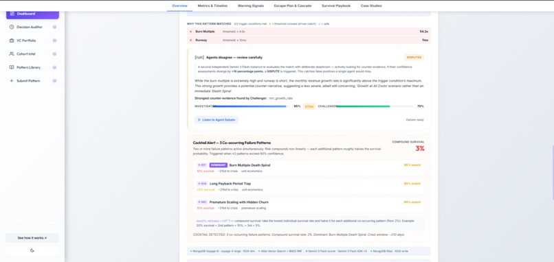Click the Runway threshold row
Image resolution: width=554 pixels, height=262 pixels.
[309, 40]
